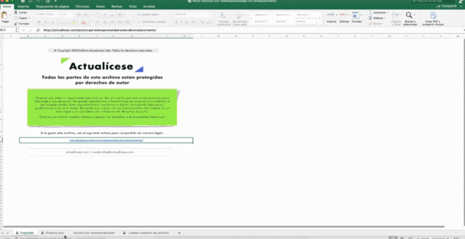
Task: Open the Disposición de página tab
Action: (x=52, y=6)
